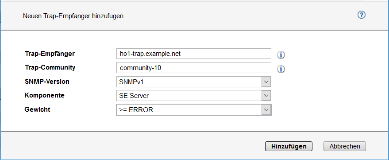The height and width of the screenshot is (160, 389).
Task: Click the Hinzufügen button
Action: coord(289,146)
